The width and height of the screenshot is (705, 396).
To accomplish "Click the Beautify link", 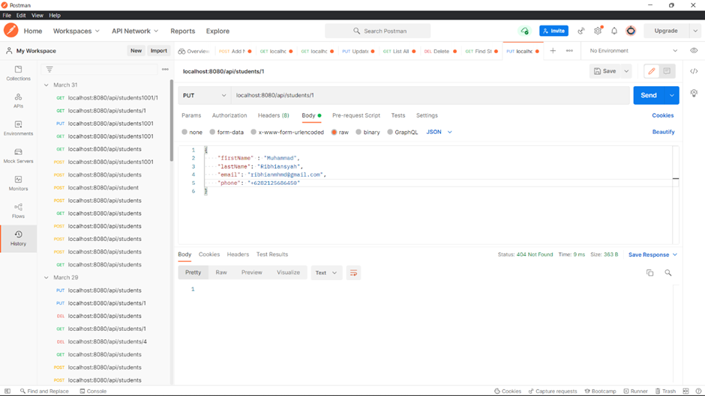I will (663, 132).
